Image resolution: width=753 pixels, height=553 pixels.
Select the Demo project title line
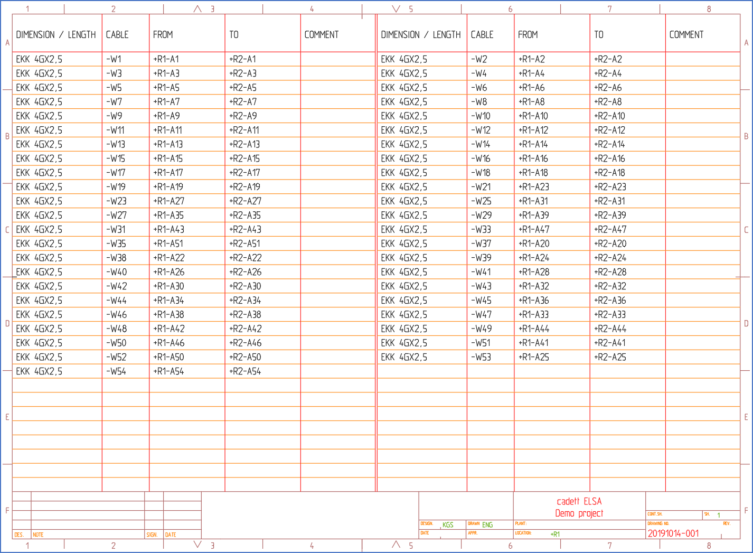579,514
